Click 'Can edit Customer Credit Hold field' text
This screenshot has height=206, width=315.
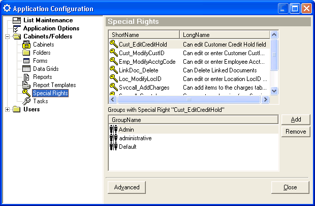click(225, 44)
